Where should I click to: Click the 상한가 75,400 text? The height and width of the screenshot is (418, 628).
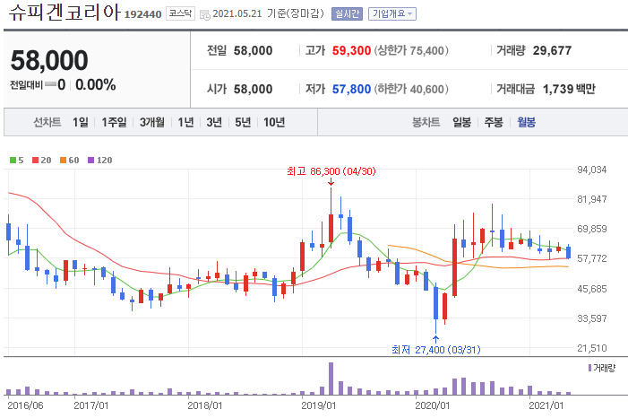tap(411, 50)
